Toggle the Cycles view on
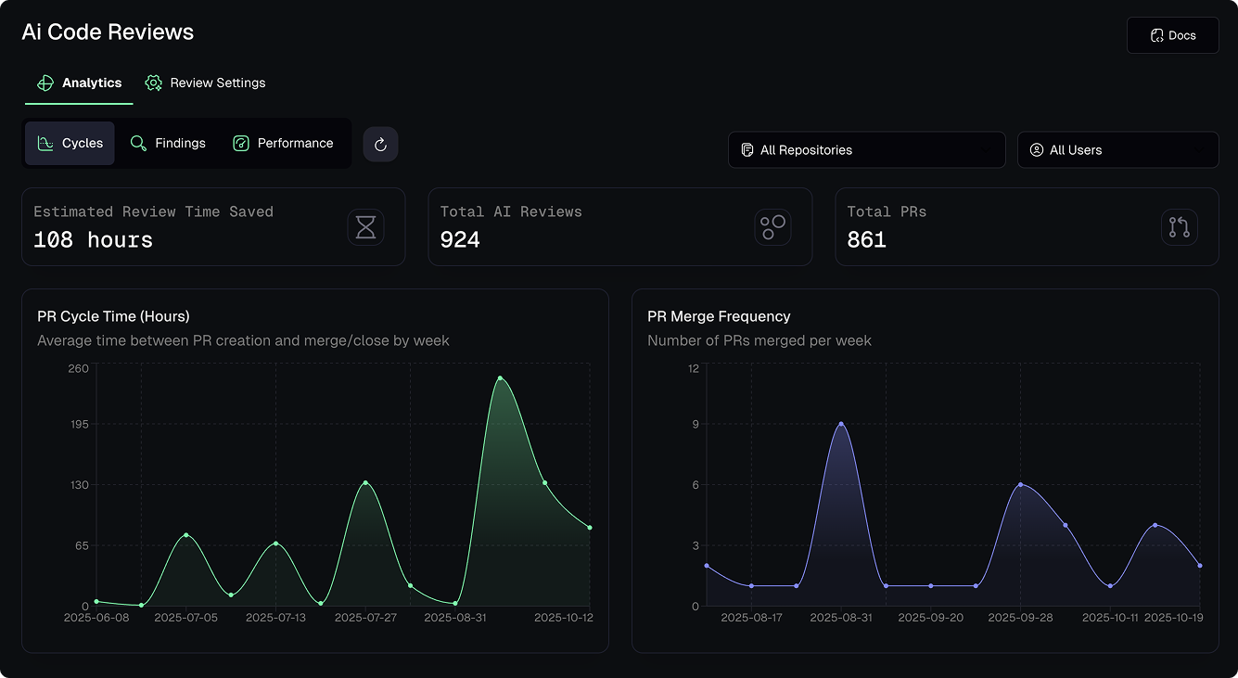 (70, 143)
